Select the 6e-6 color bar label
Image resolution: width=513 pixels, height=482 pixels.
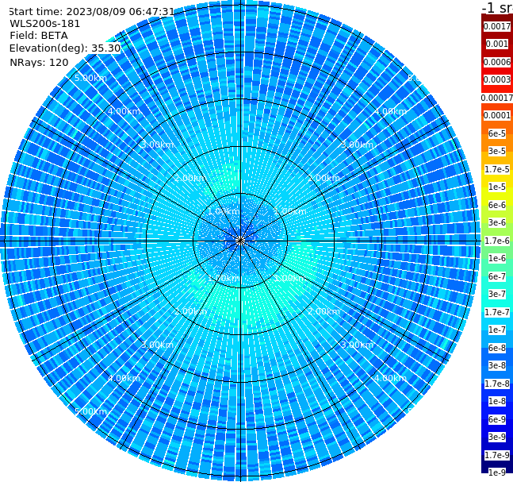pos(497,205)
